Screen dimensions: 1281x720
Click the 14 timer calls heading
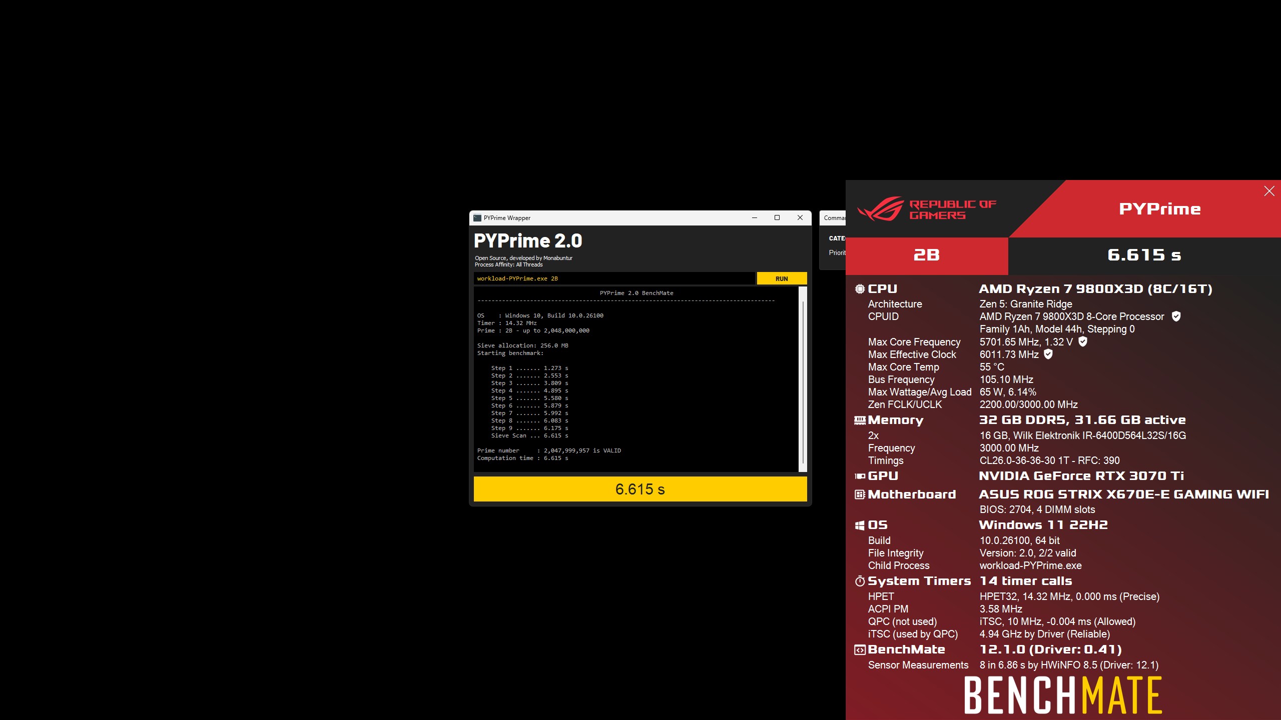(x=1026, y=581)
